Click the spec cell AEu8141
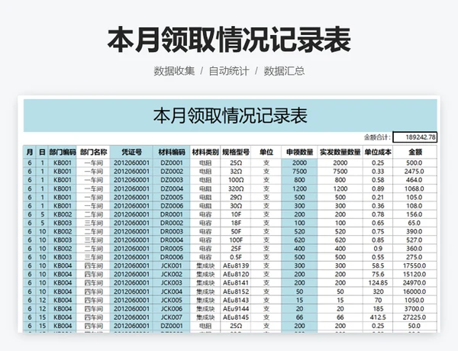Screen dimensions: 458x351 click(x=236, y=282)
